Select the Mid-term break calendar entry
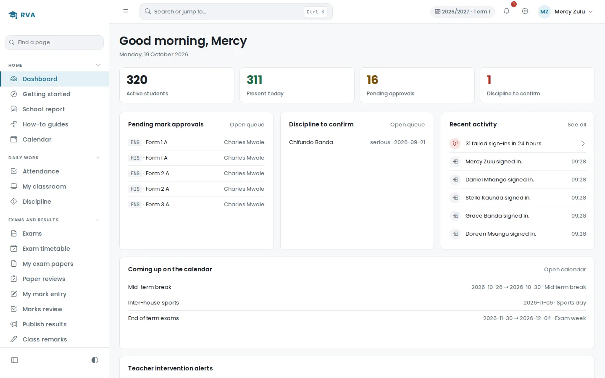Viewport: 605px width, 378px height. (x=357, y=287)
